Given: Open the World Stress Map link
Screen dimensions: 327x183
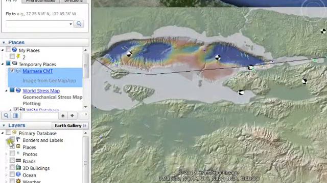Looking at the screenshot, I should tap(41, 91).
